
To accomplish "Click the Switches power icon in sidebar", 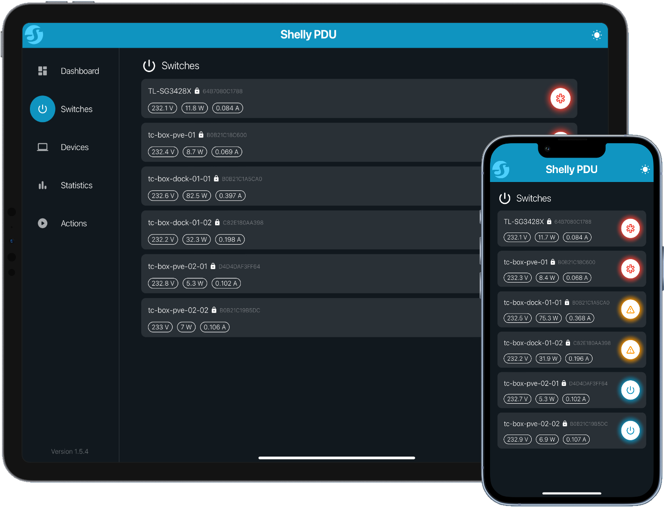I will pyautogui.click(x=43, y=109).
